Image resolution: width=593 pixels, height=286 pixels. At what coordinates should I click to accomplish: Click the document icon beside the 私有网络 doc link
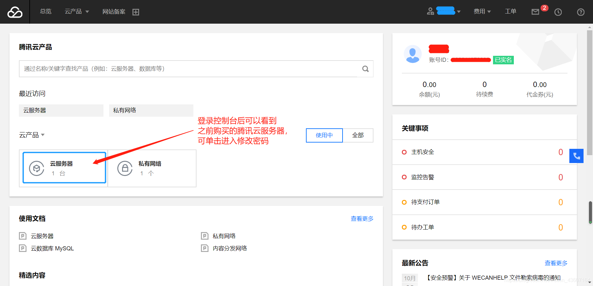pos(205,236)
